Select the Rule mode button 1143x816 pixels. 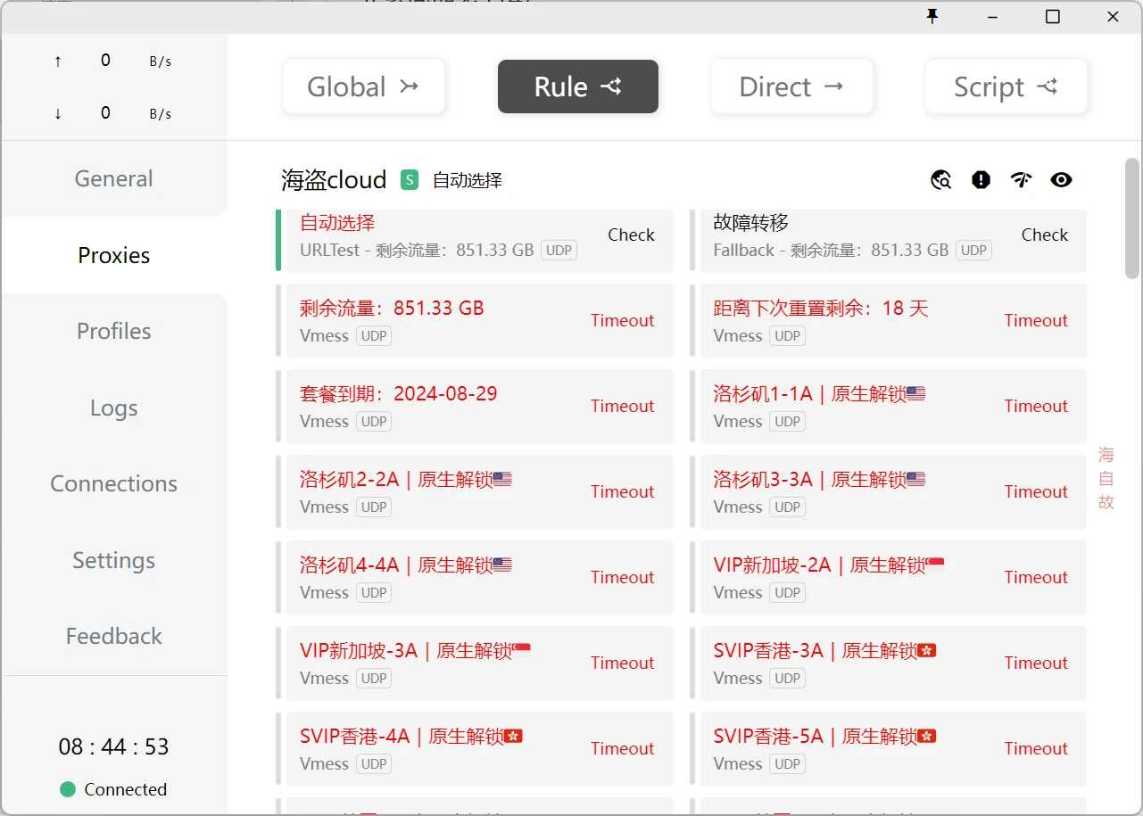point(578,87)
